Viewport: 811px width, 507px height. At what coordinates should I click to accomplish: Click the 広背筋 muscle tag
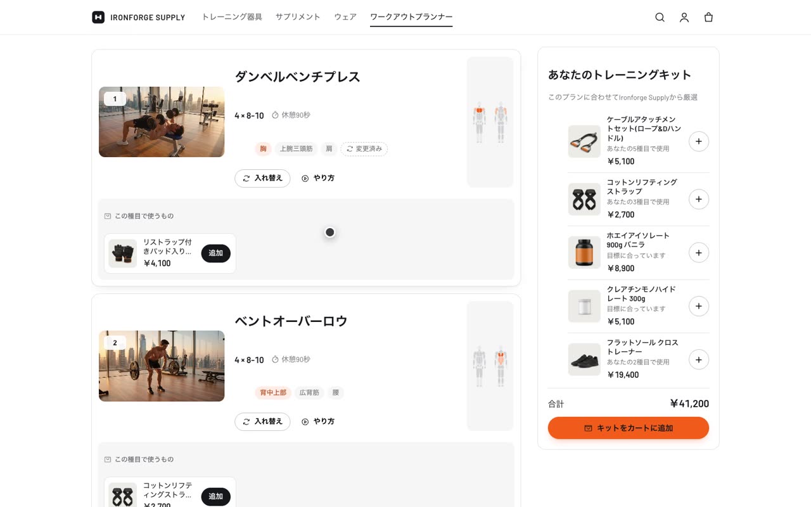pos(309,393)
